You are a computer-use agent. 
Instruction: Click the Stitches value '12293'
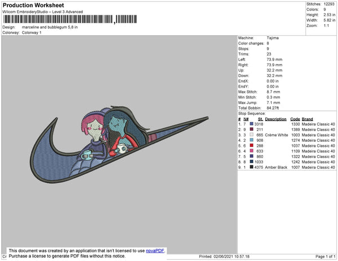click(x=329, y=4)
